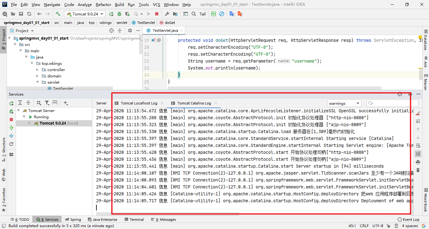Viewport: 429px width, 229px height.
Task: Delete log with the trash icon
Action: (x=418, y=170)
